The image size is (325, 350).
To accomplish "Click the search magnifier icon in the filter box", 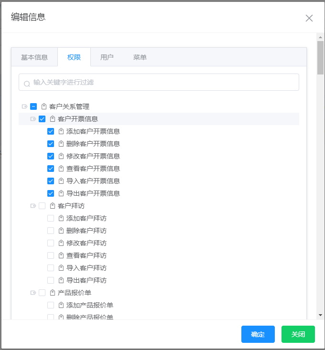I will 27,84.
